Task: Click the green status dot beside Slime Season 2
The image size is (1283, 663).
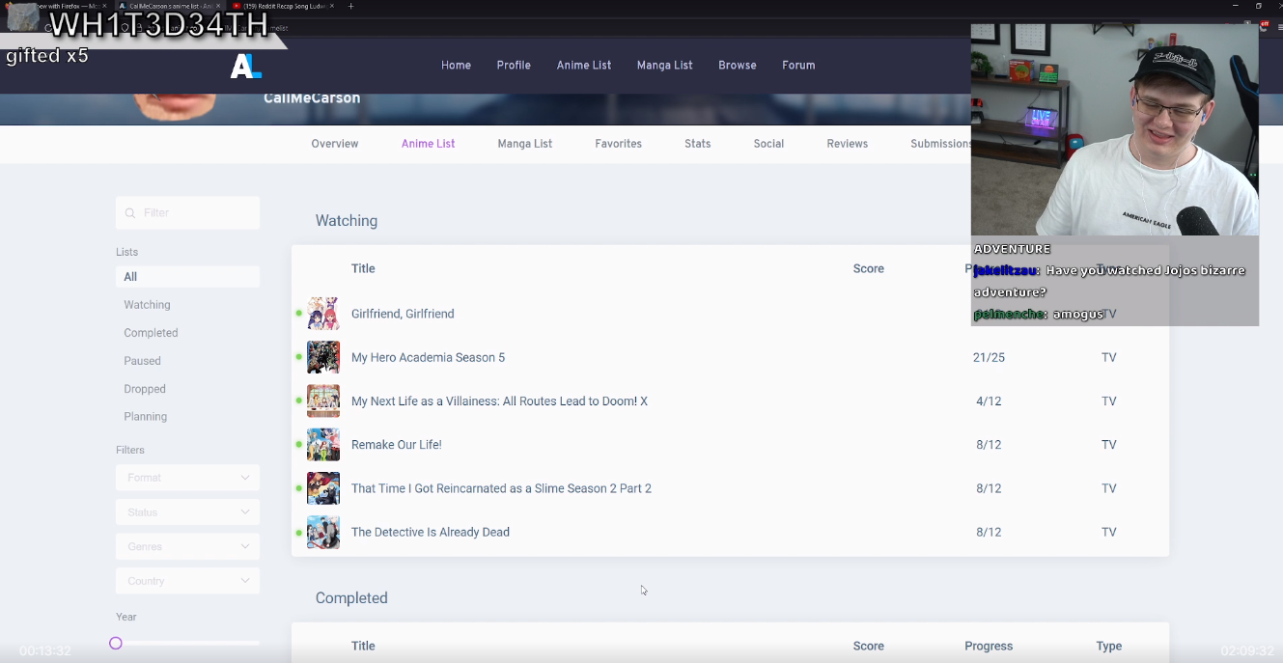Action: coord(299,488)
